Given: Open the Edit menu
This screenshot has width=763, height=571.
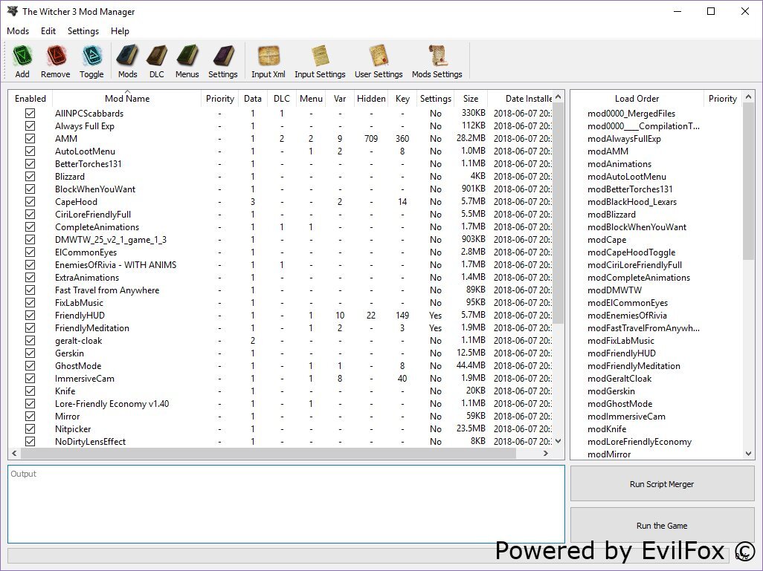Looking at the screenshot, I should click(x=48, y=31).
